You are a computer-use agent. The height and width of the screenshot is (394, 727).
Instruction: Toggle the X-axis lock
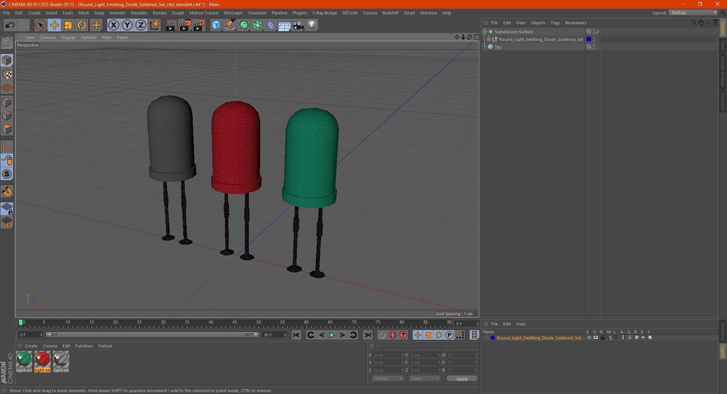pos(113,25)
